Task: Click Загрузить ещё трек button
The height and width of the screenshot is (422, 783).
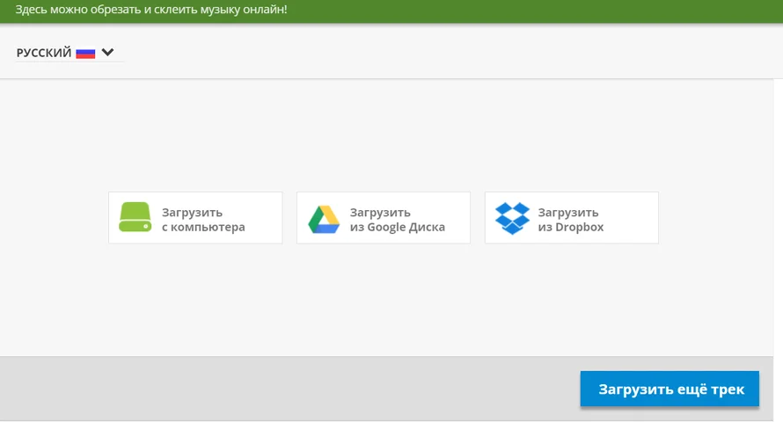Action: (670, 389)
